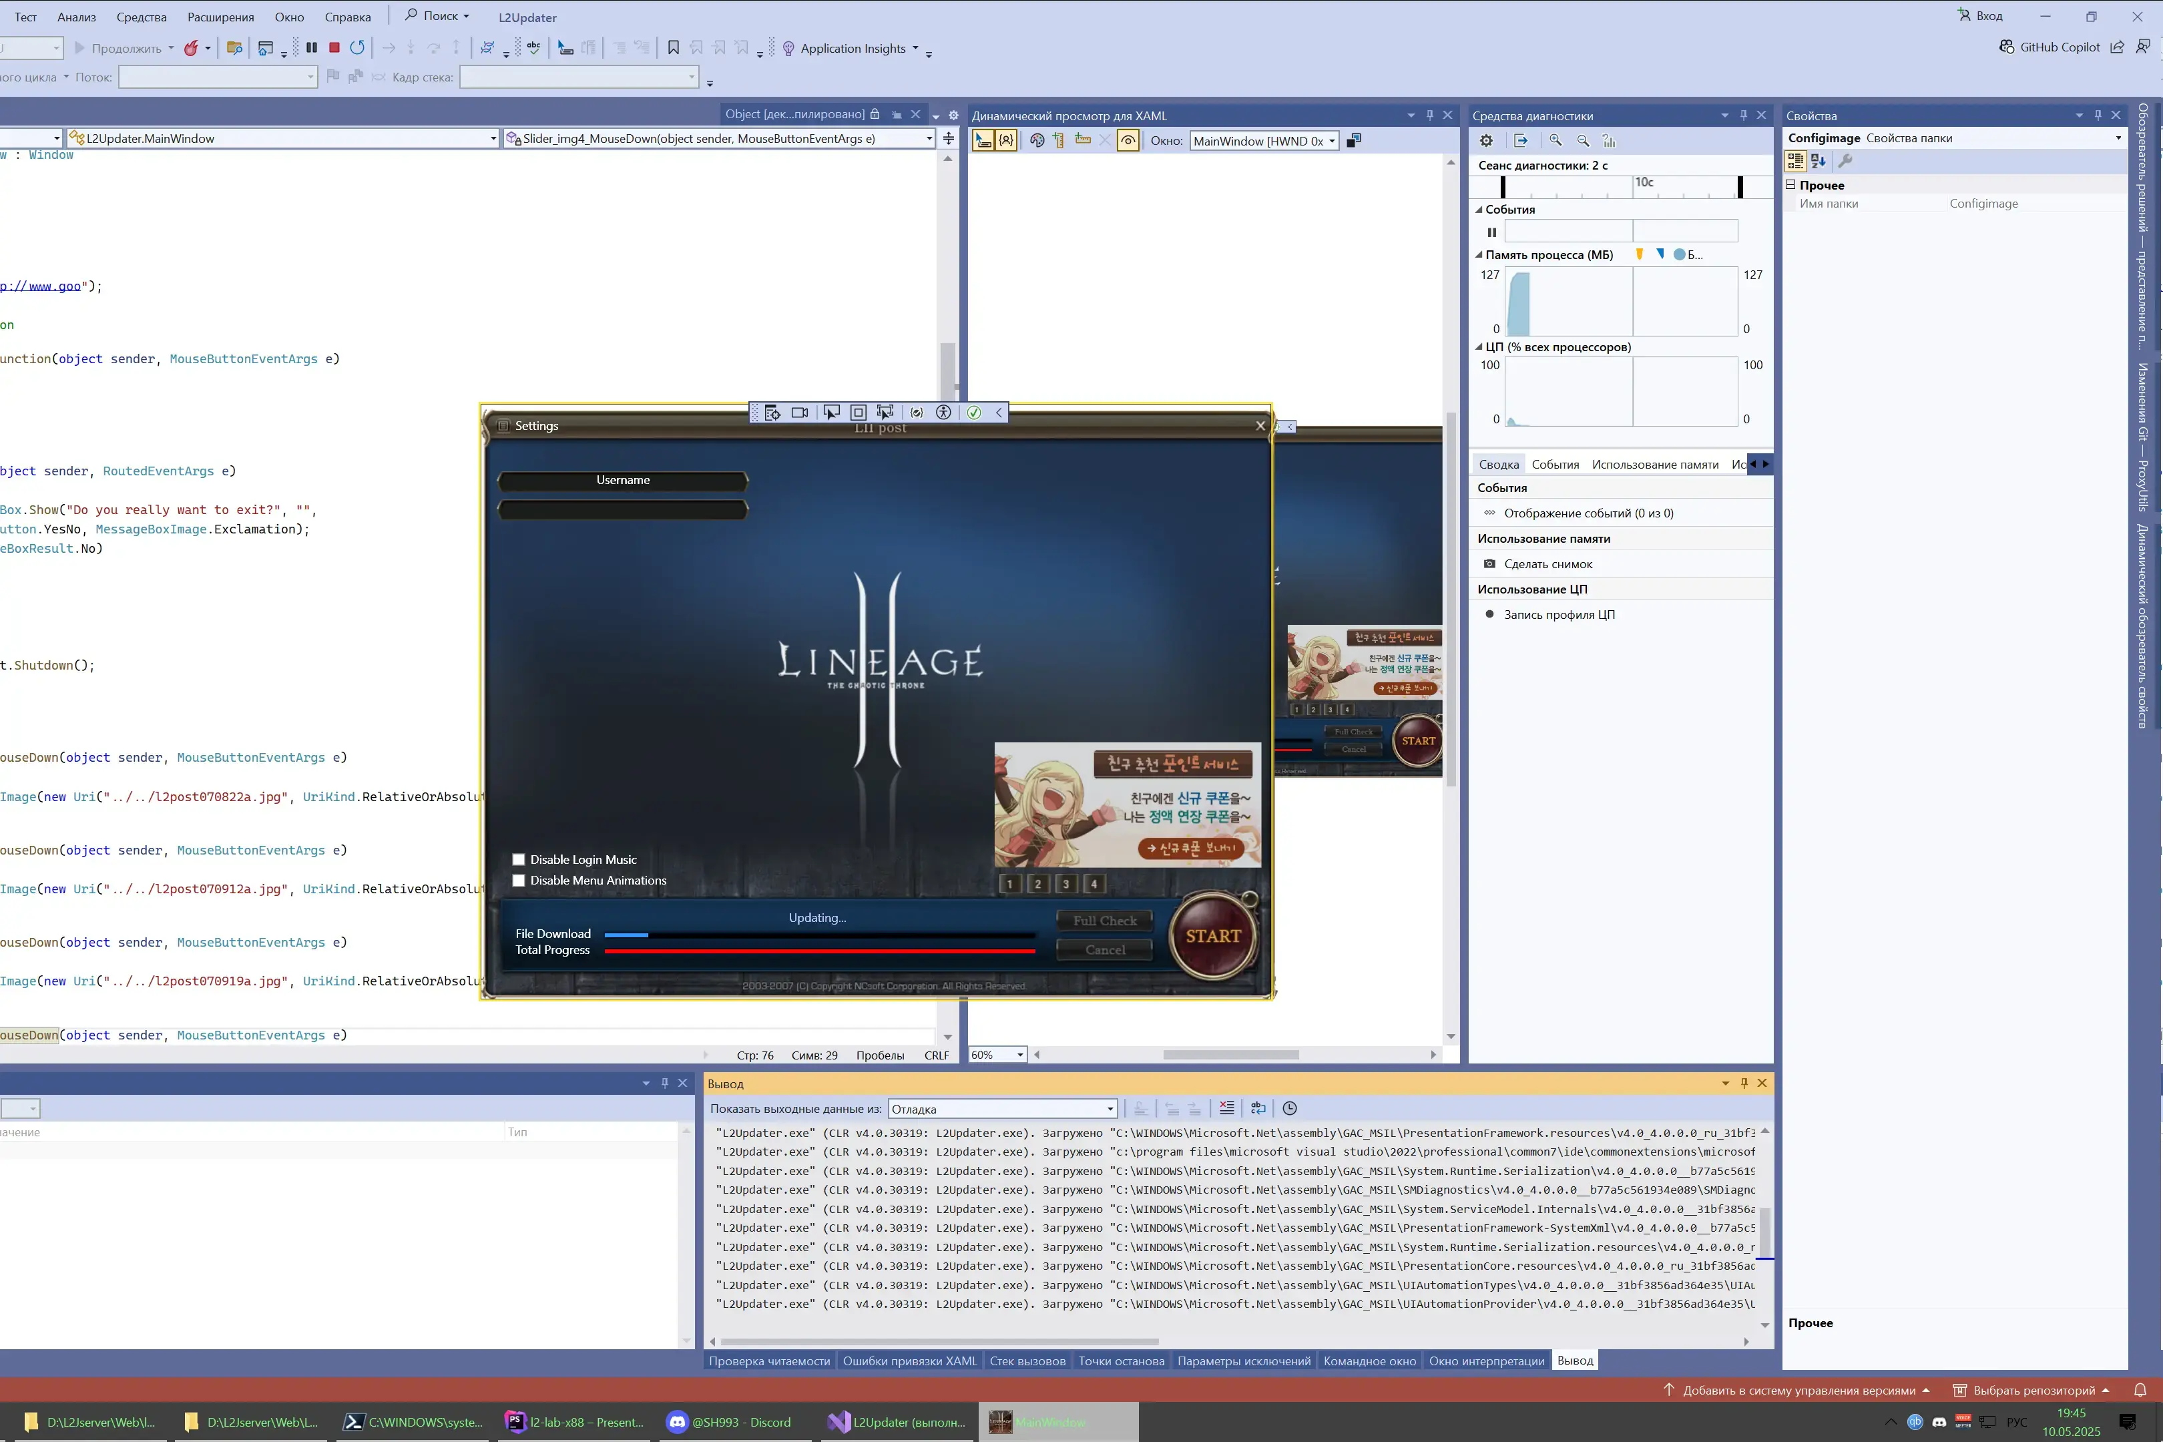Select banner slide 3 button

pos(1066,884)
